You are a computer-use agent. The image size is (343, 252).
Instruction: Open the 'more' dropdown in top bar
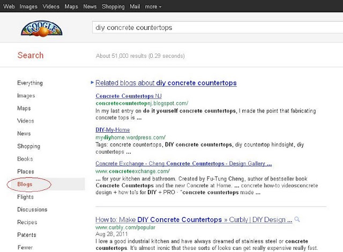coord(153,7)
